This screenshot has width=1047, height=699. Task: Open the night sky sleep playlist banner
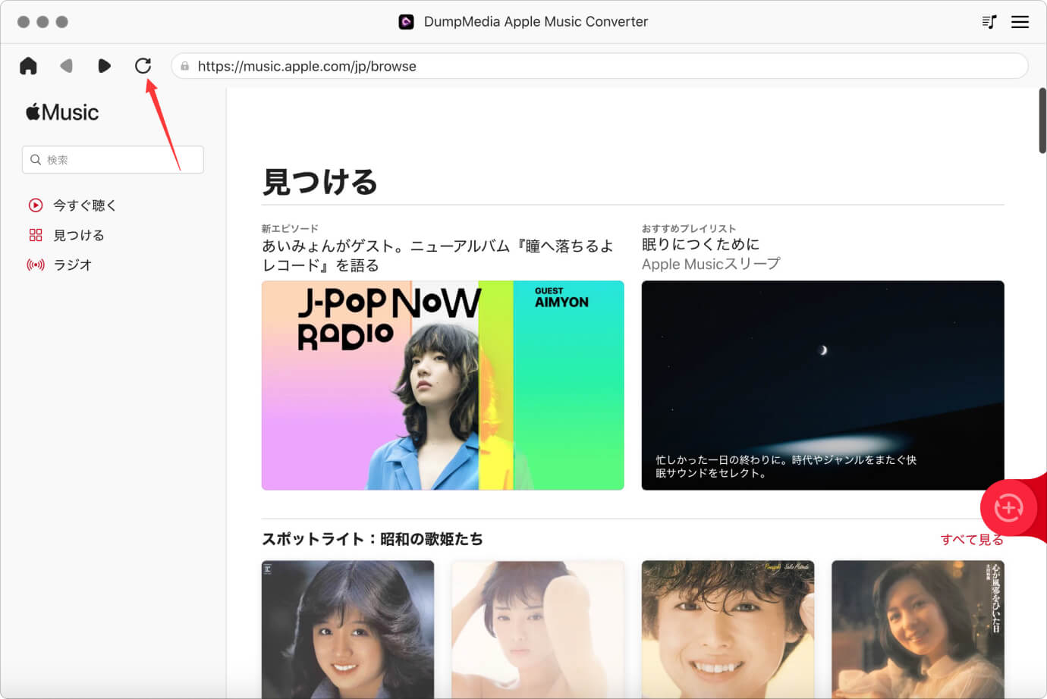click(x=822, y=385)
